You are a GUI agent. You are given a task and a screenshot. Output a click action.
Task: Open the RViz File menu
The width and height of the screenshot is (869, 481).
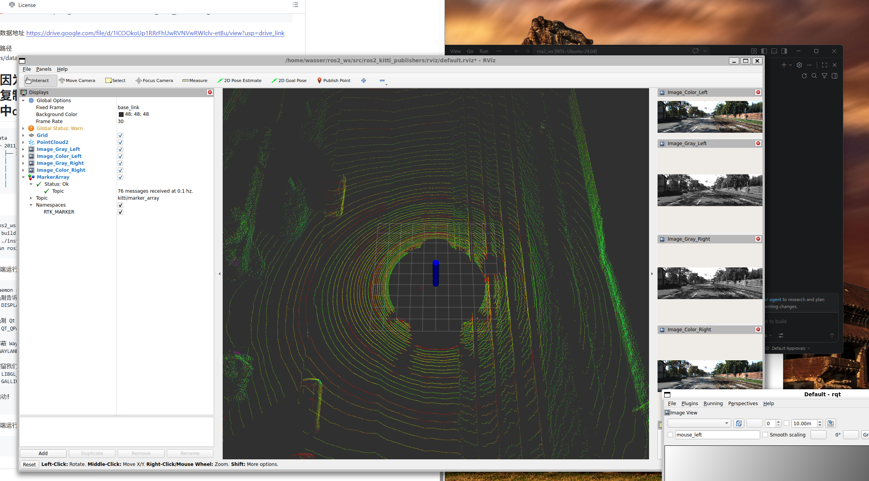pyautogui.click(x=27, y=69)
